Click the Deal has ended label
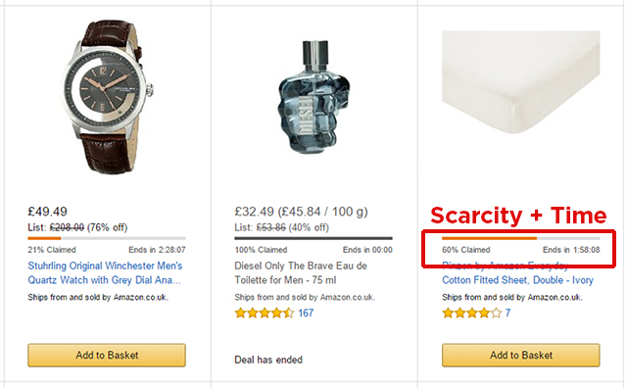The width and height of the screenshot is (627, 388). [268, 360]
